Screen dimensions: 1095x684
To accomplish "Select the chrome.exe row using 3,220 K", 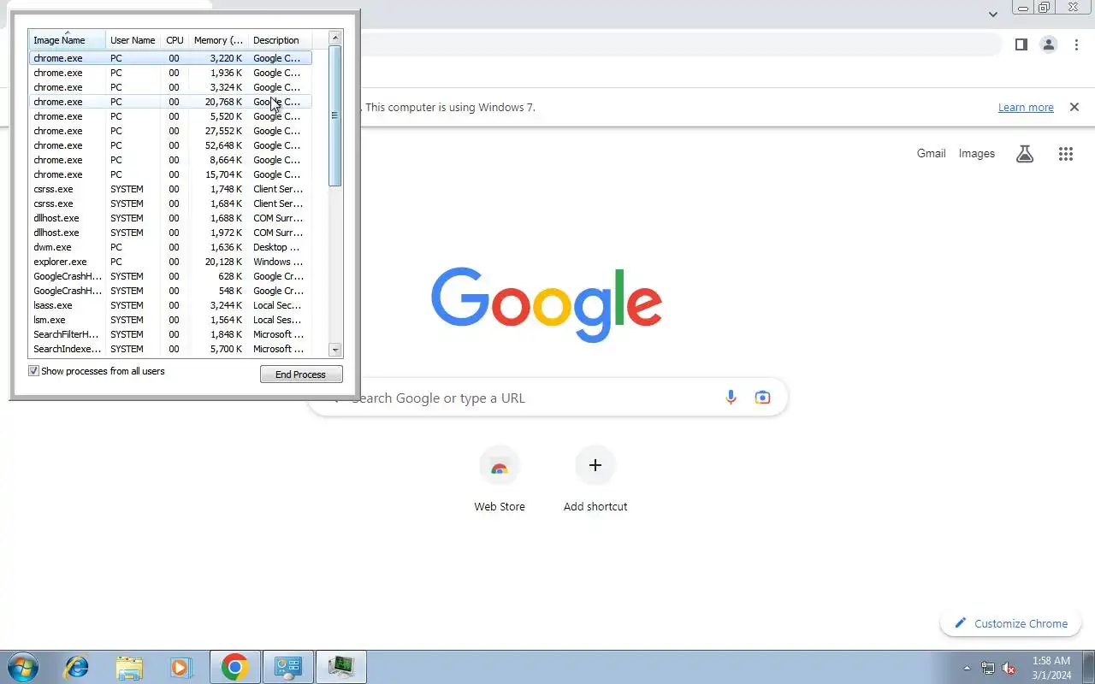I will tap(170, 58).
